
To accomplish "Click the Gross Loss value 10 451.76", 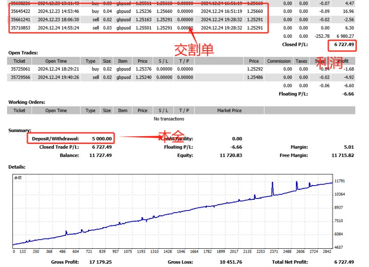I will [x=230, y=262].
